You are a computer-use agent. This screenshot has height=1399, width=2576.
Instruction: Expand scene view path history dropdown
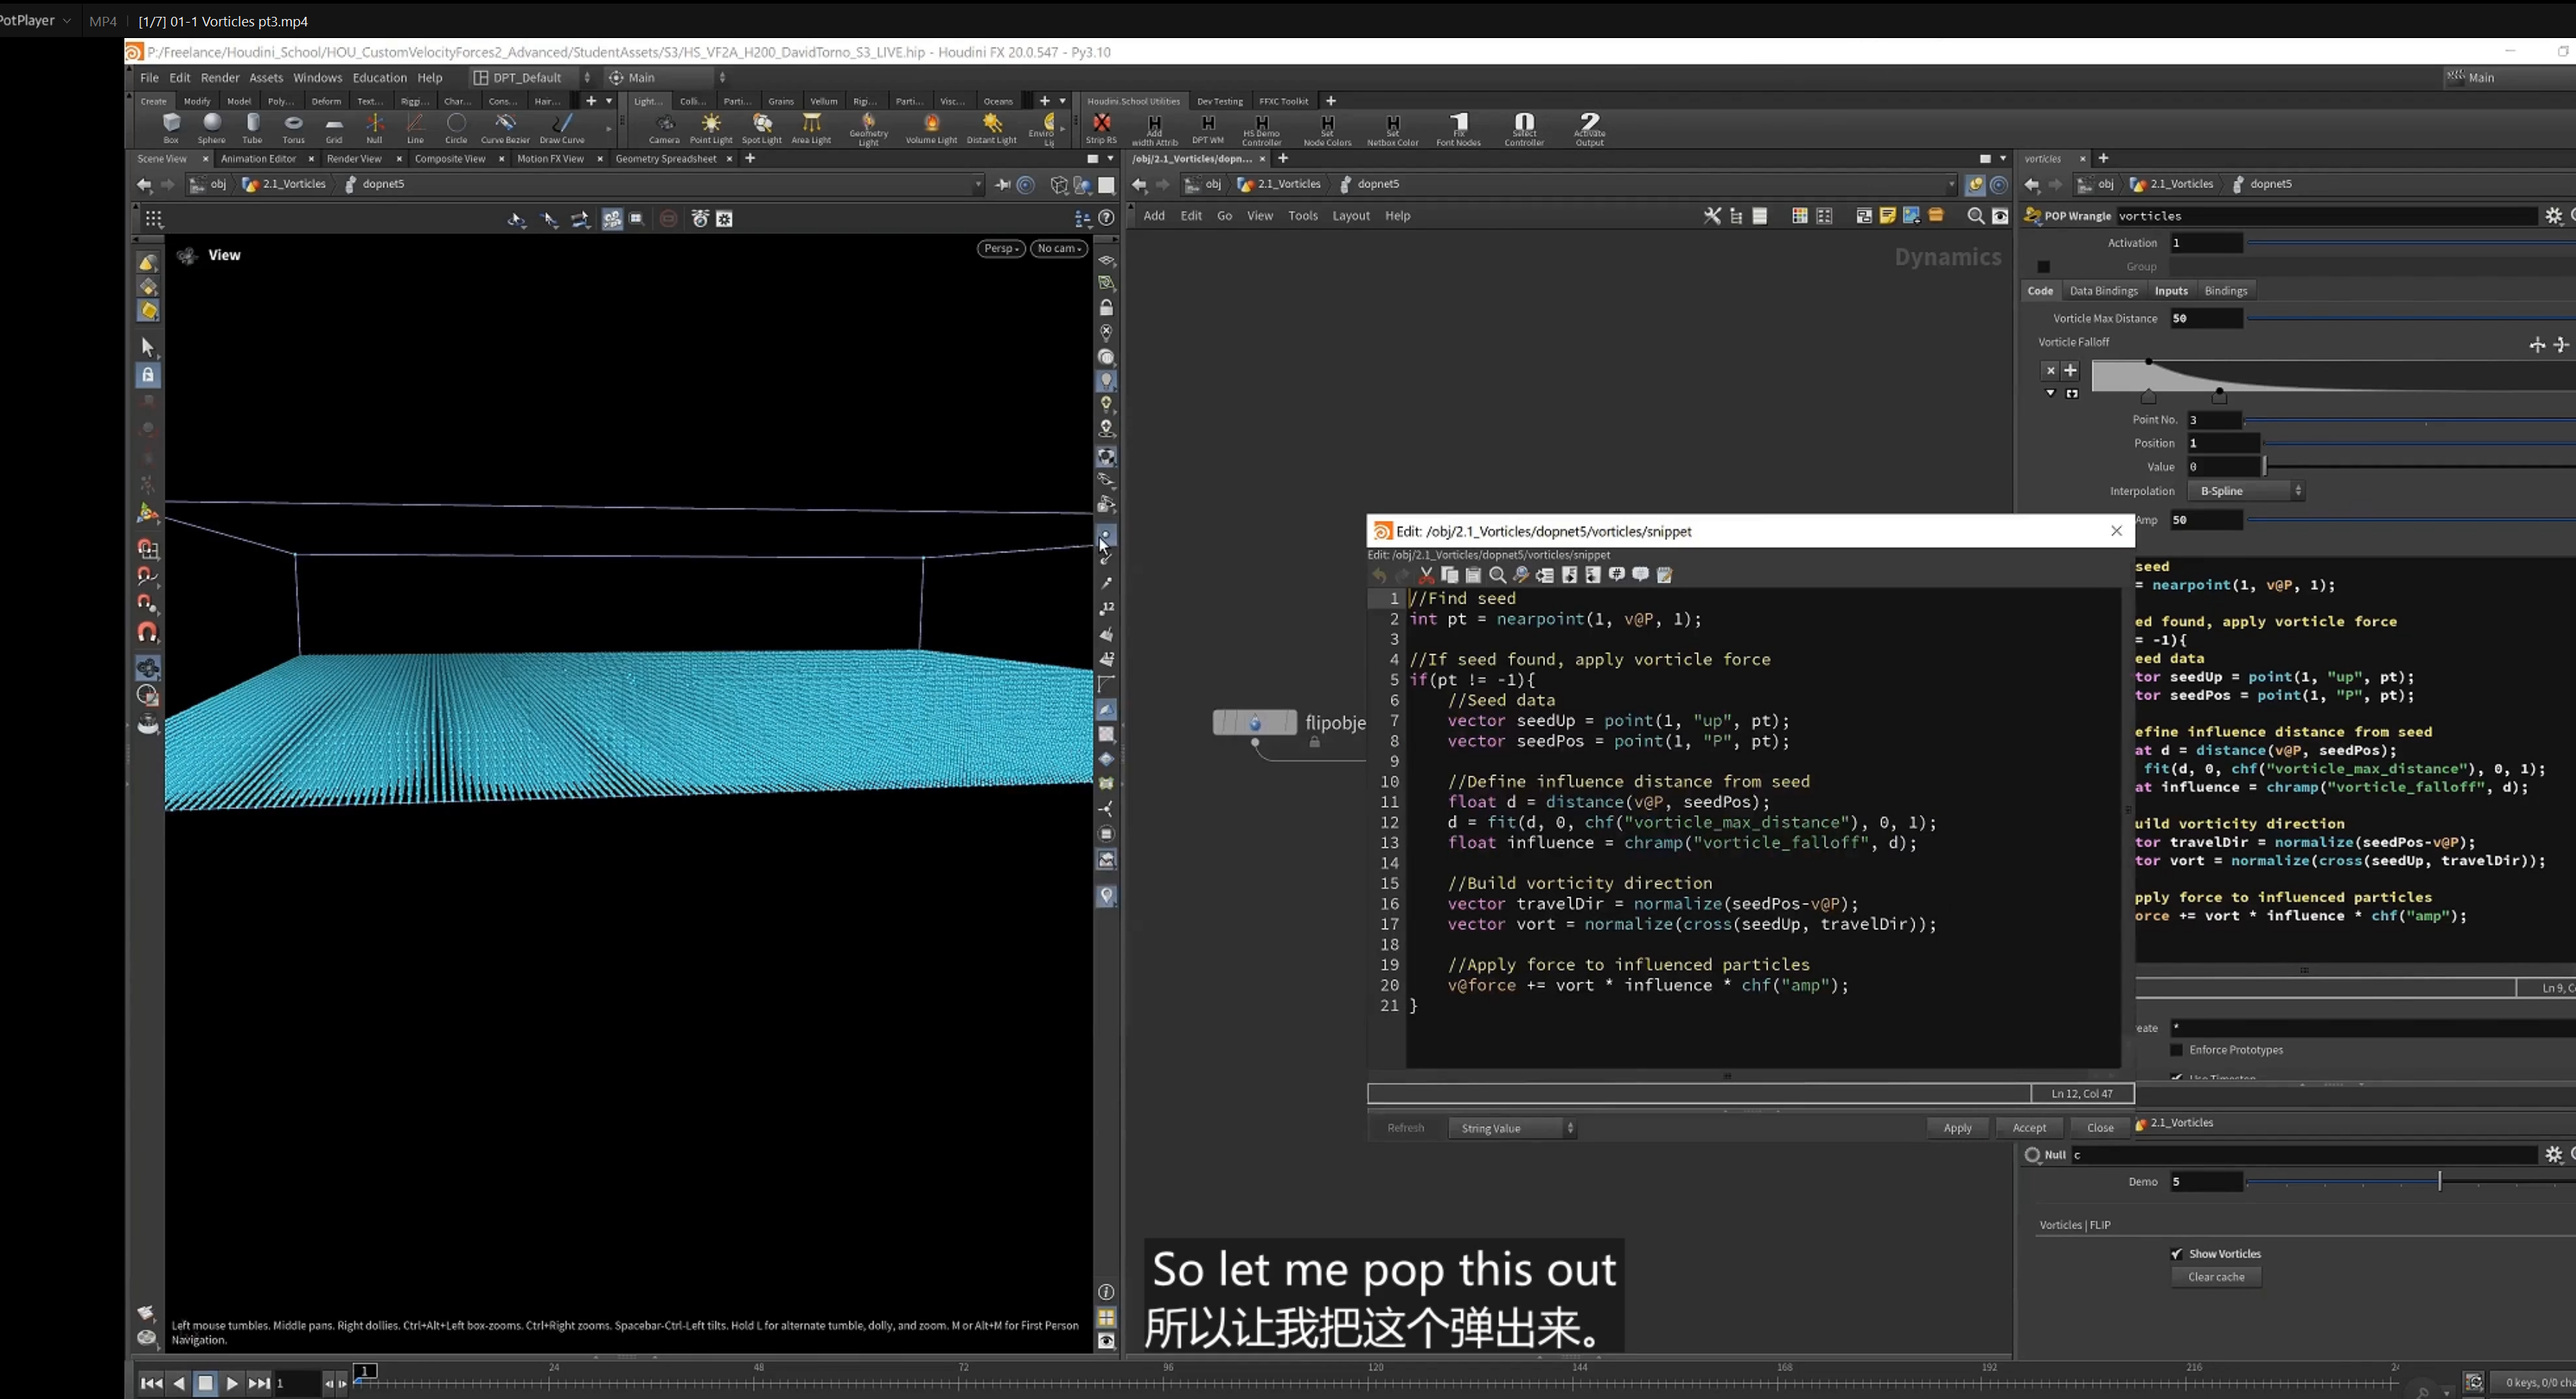[977, 185]
